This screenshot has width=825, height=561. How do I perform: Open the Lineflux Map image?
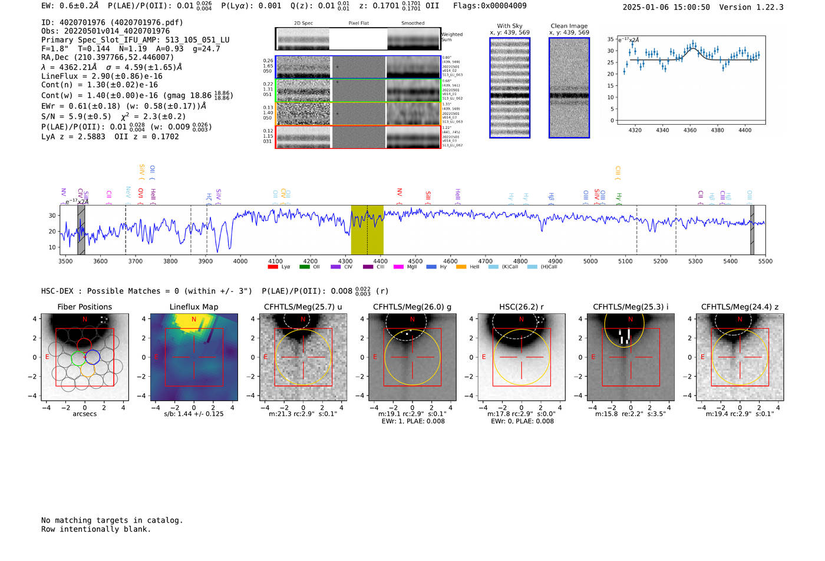(x=194, y=357)
